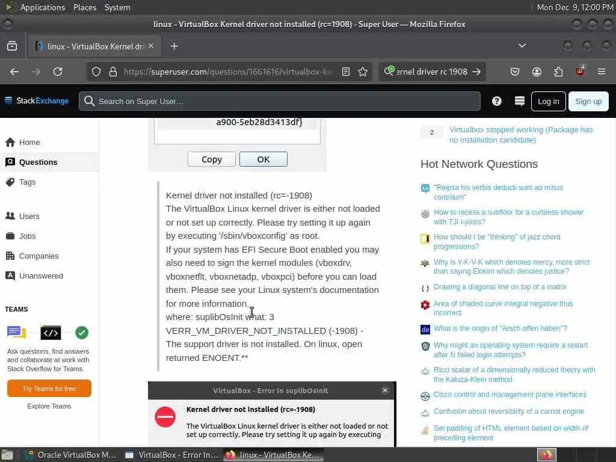Open the extensions puzzle icon
Image resolution: width=616 pixels, height=462 pixels.
tap(558, 72)
